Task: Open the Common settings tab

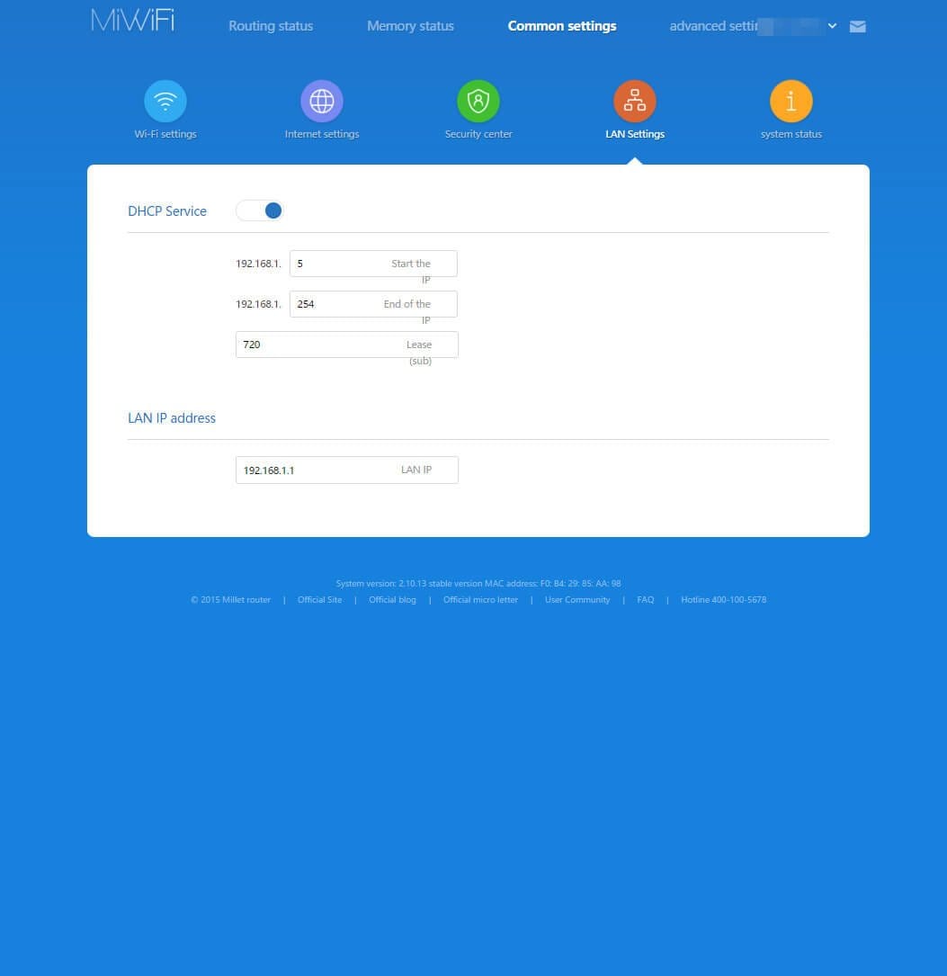Action: pos(562,26)
